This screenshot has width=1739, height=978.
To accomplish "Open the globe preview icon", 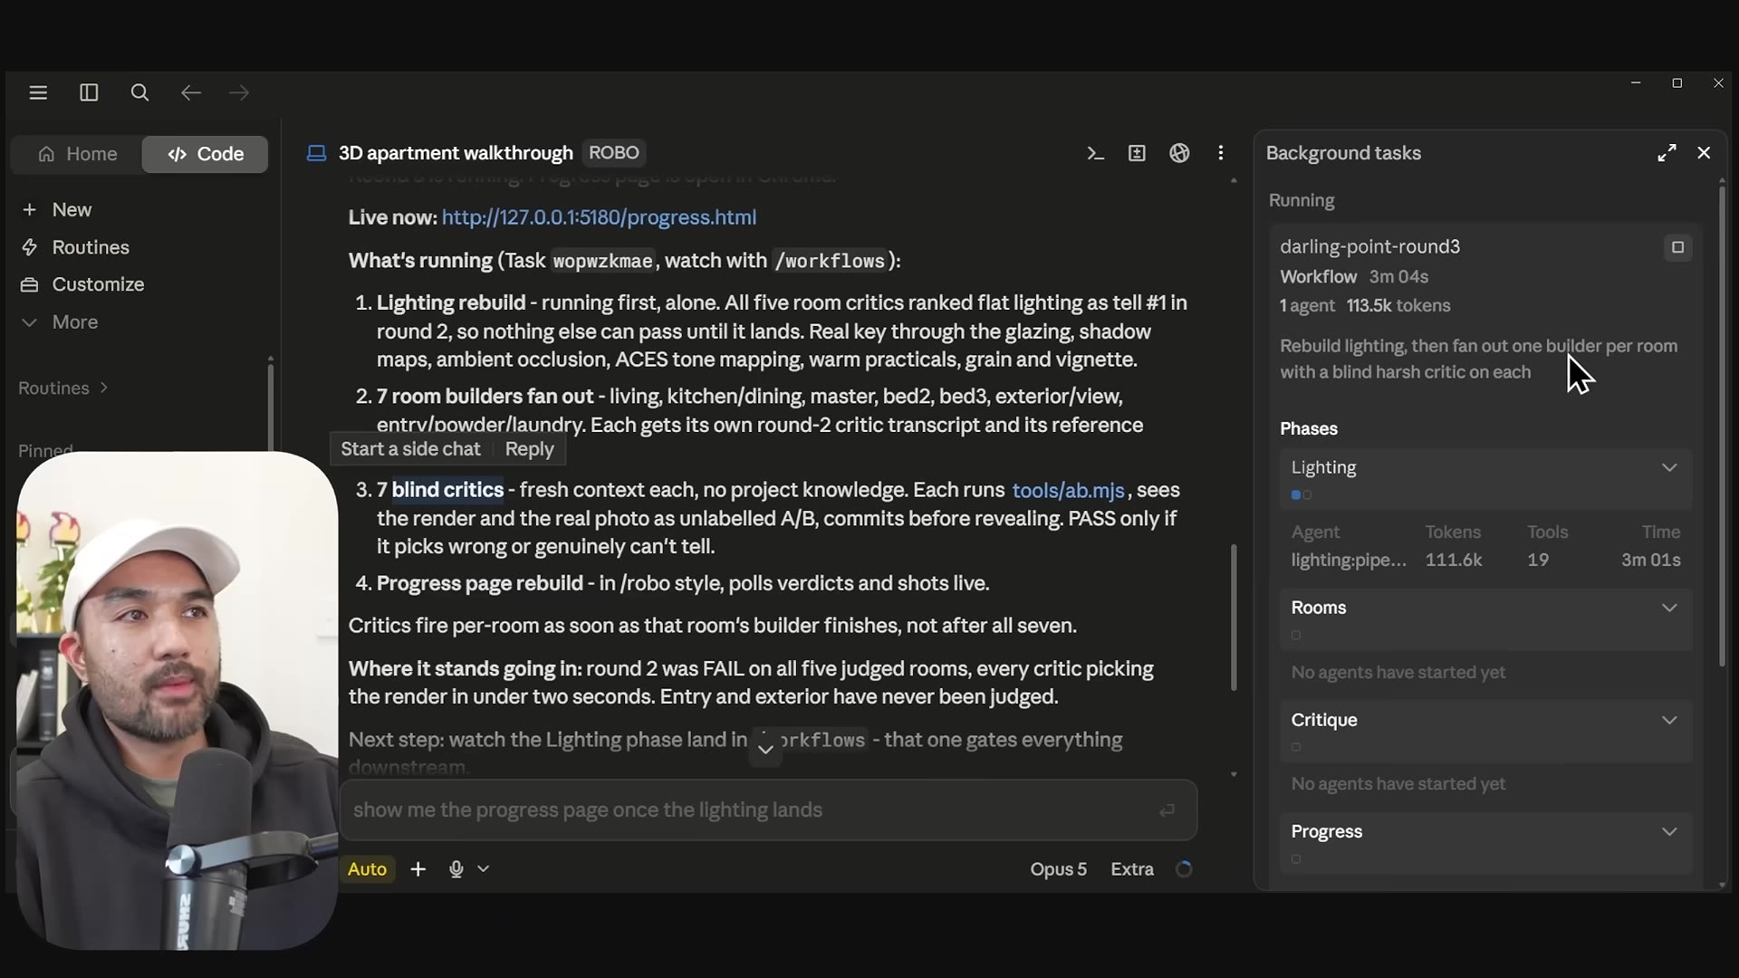I will pos(1179,153).
